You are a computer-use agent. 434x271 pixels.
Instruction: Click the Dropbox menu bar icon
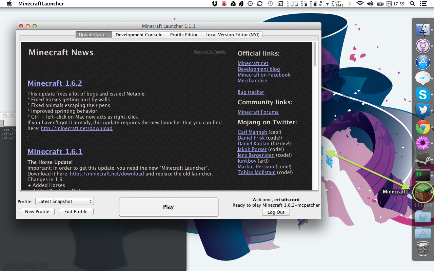[x=215, y=4]
